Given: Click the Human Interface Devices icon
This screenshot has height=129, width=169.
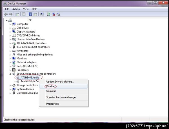Looking at the screenshot, I should pyautogui.click(x=14, y=39).
